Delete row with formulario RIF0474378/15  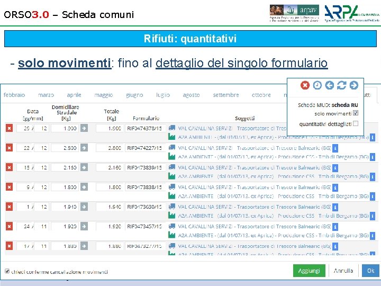point(9,128)
